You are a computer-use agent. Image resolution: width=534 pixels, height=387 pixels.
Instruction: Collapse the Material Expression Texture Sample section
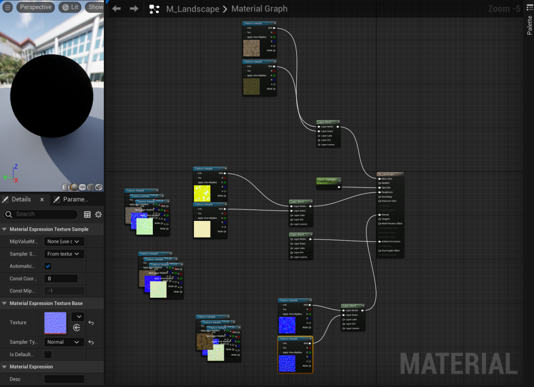point(5,229)
